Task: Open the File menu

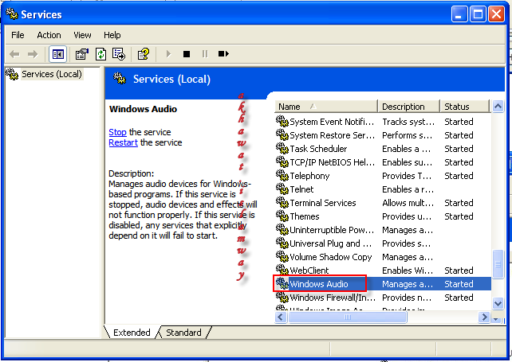Action: [18, 35]
